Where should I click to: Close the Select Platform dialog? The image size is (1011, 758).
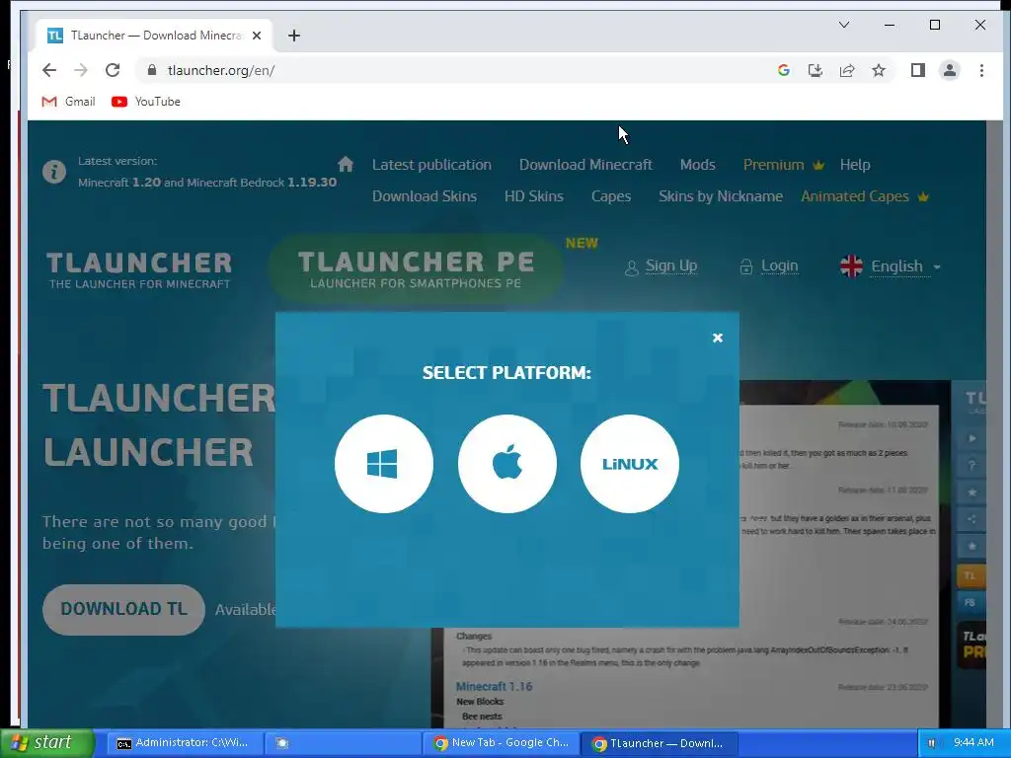click(x=717, y=338)
